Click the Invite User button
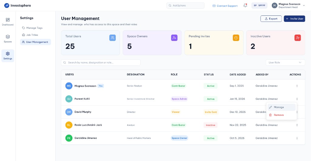Image resolution: width=311 pixels, height=161 pixels. [x=294, y=18]
